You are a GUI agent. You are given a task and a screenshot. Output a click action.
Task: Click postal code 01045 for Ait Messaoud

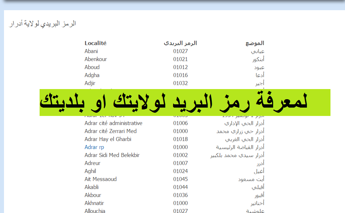click(180, 179)
